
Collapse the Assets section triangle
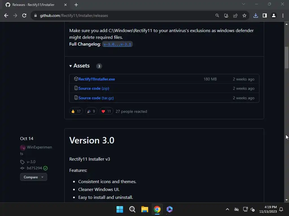click(70, 66)
